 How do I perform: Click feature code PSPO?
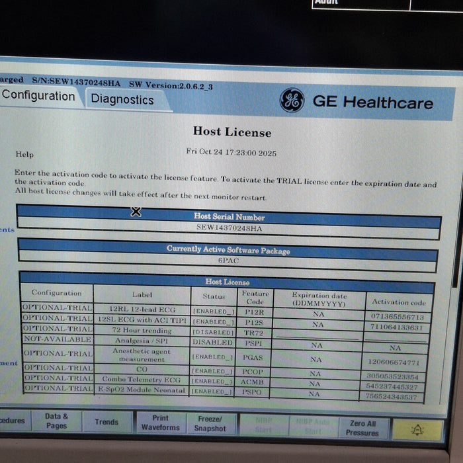(x=251, y=392)
